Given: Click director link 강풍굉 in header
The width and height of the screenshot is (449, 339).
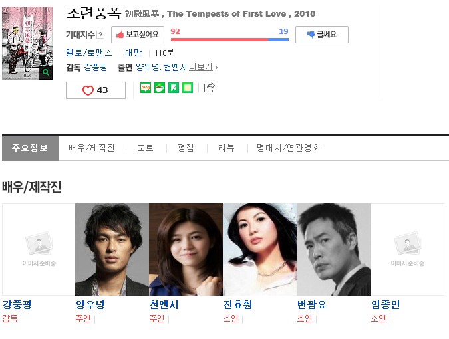Looking at the screenshot, I should (x=95, y=68).
